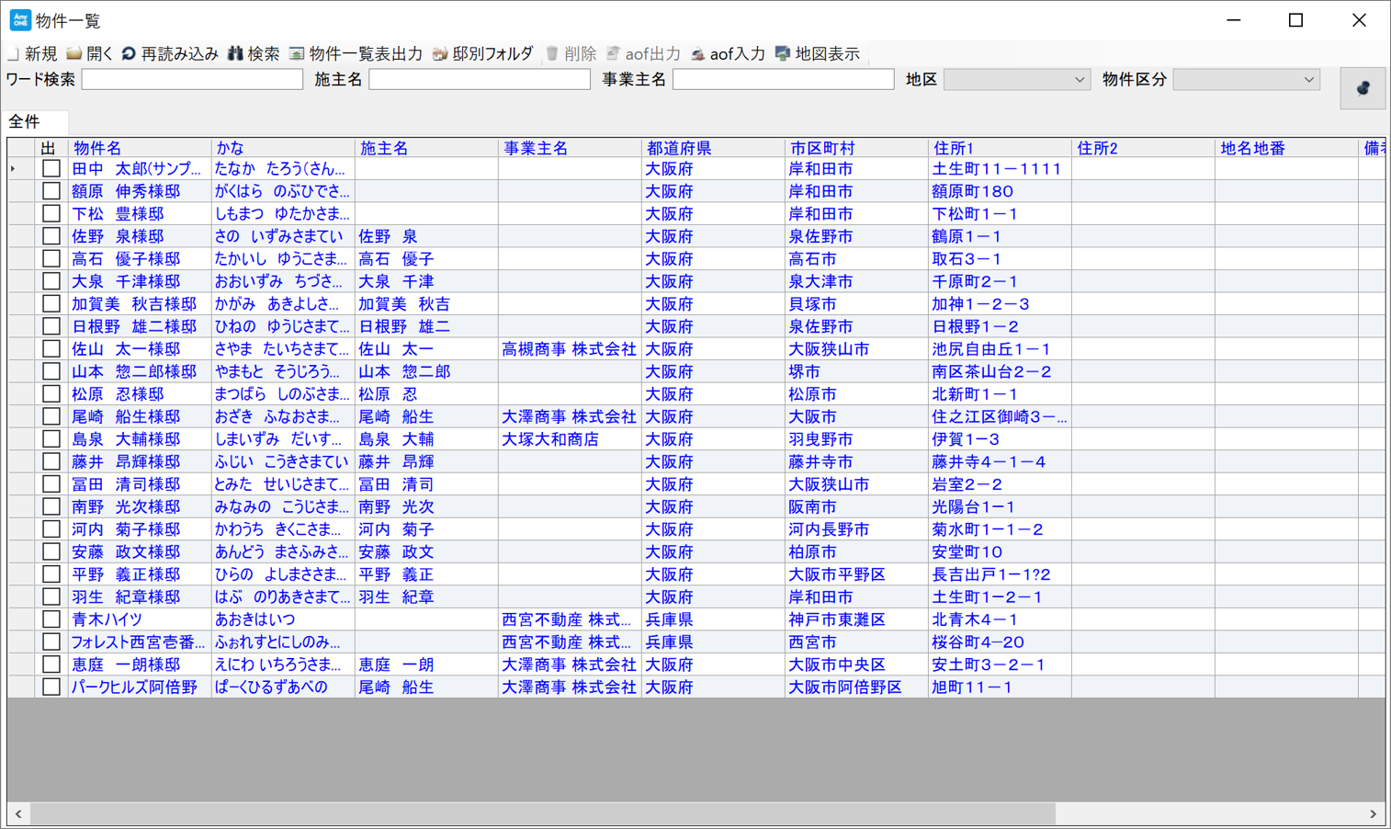The image size is (1391, 829).
Task: Select the 全件 tab
Action: coord(25,121)
